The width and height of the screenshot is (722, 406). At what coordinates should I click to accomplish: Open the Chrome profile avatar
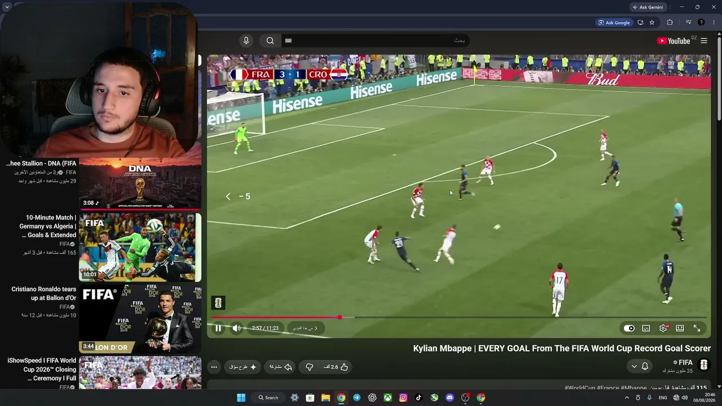coord(701,23)
